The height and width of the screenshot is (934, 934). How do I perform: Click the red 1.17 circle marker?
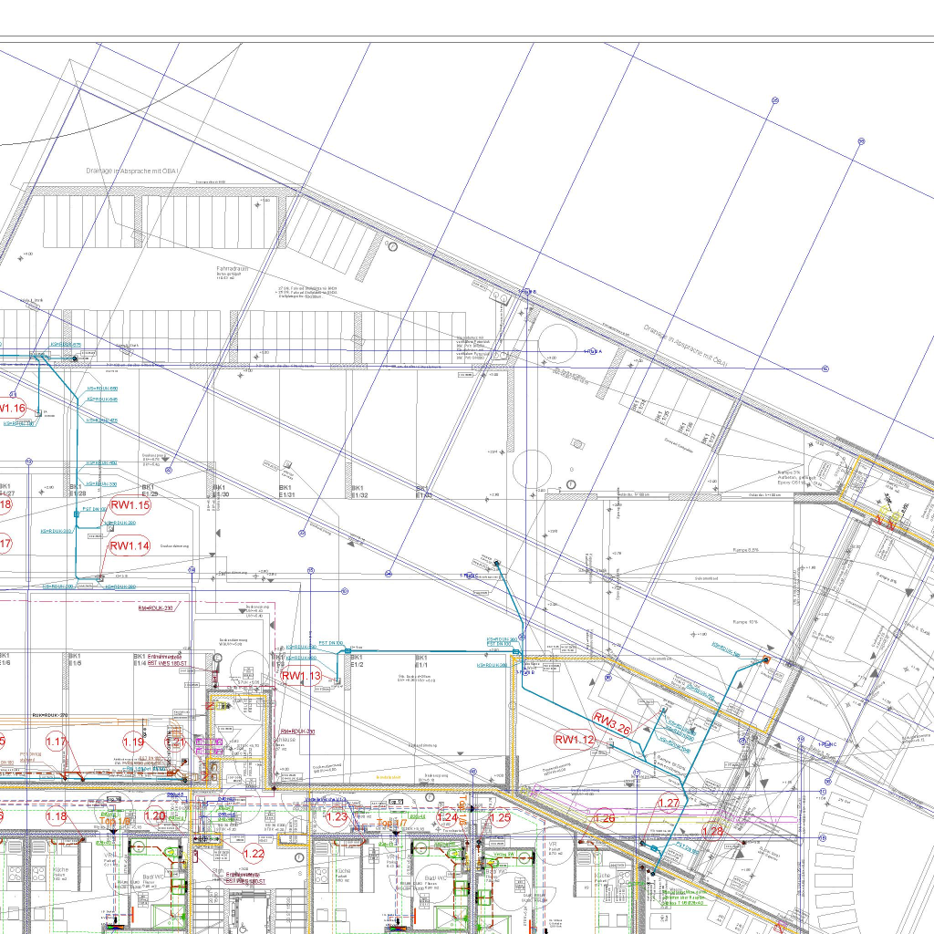point(56,742)
